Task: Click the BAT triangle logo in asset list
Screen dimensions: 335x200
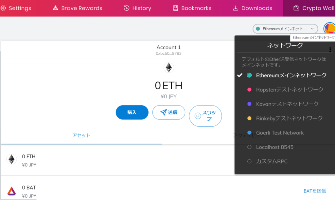Action: pyautogui.click(x=11, y=191)
